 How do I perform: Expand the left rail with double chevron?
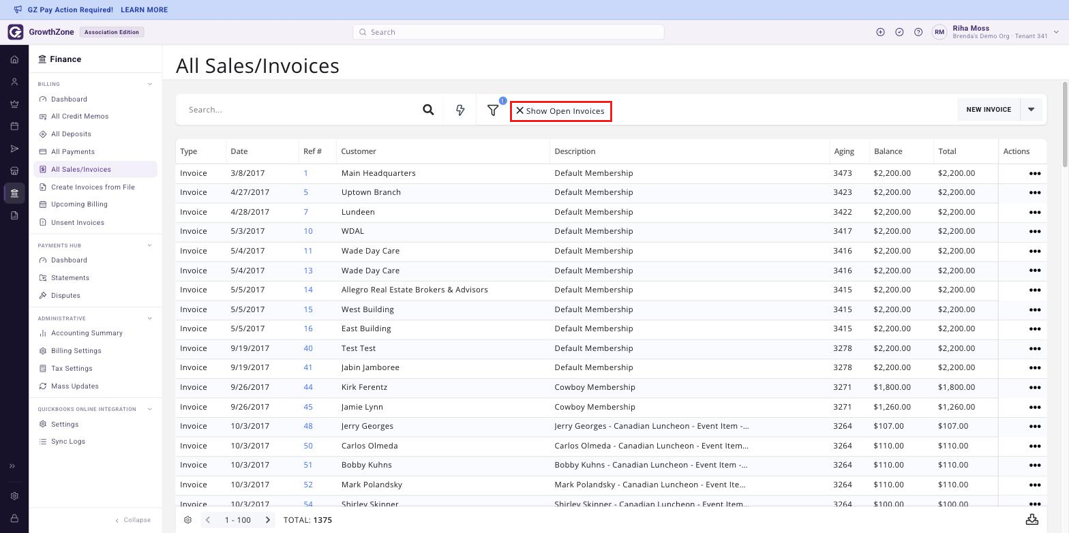coord(12,466)
